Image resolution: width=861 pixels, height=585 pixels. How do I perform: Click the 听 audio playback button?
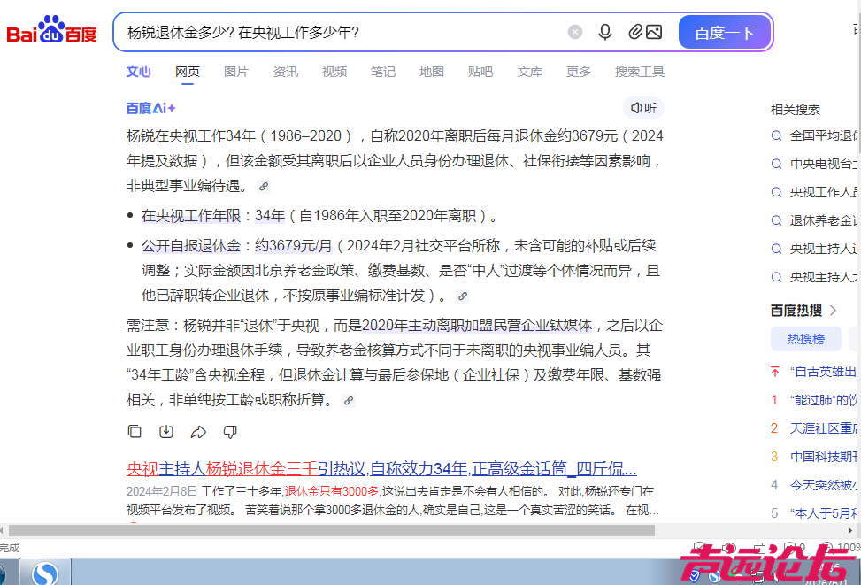point(643,108)
